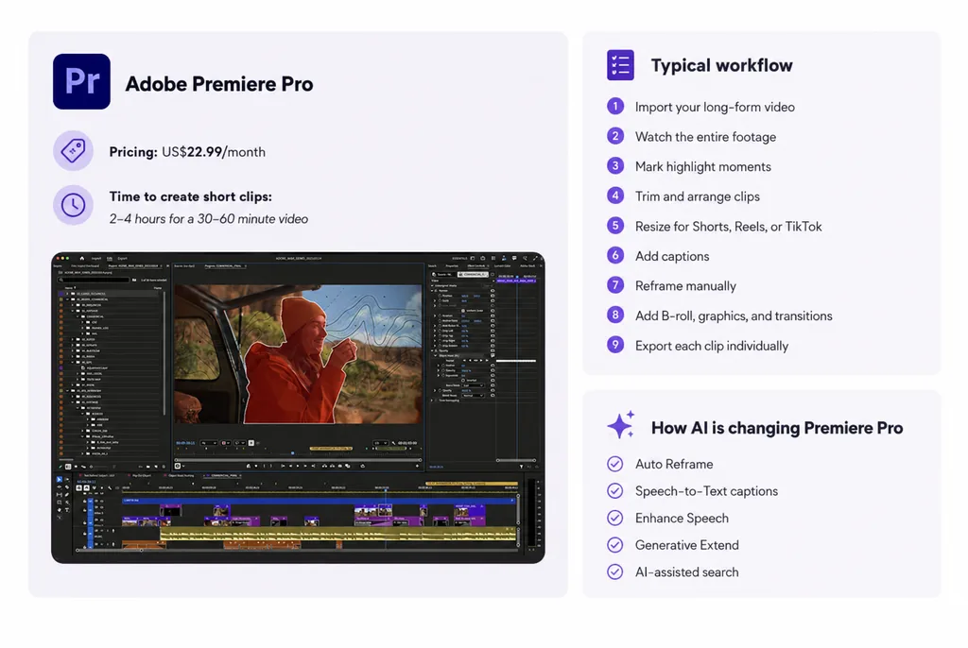Click the clock icon beside Time to create
The width and height of the screenshot is (968, 648).
pos(73,205)
